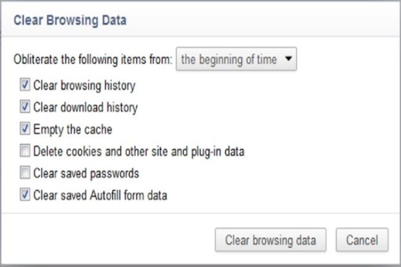The image size is (401, 267).
Task: Click the "Clear saved Autofill form data" label
Action: coord(101,195)
